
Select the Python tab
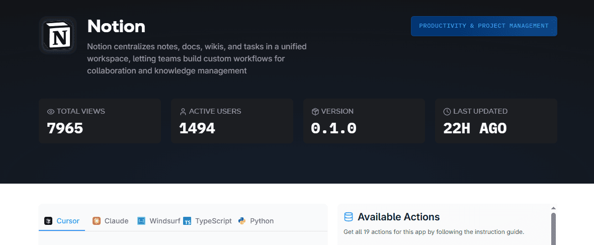[256, 221]
